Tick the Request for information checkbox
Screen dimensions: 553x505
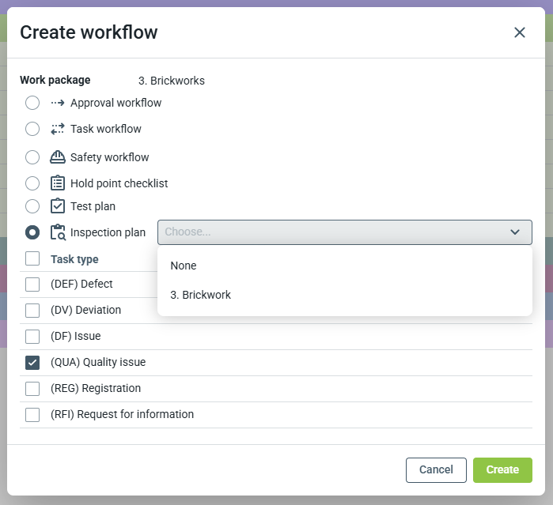[x=32, y=415]
